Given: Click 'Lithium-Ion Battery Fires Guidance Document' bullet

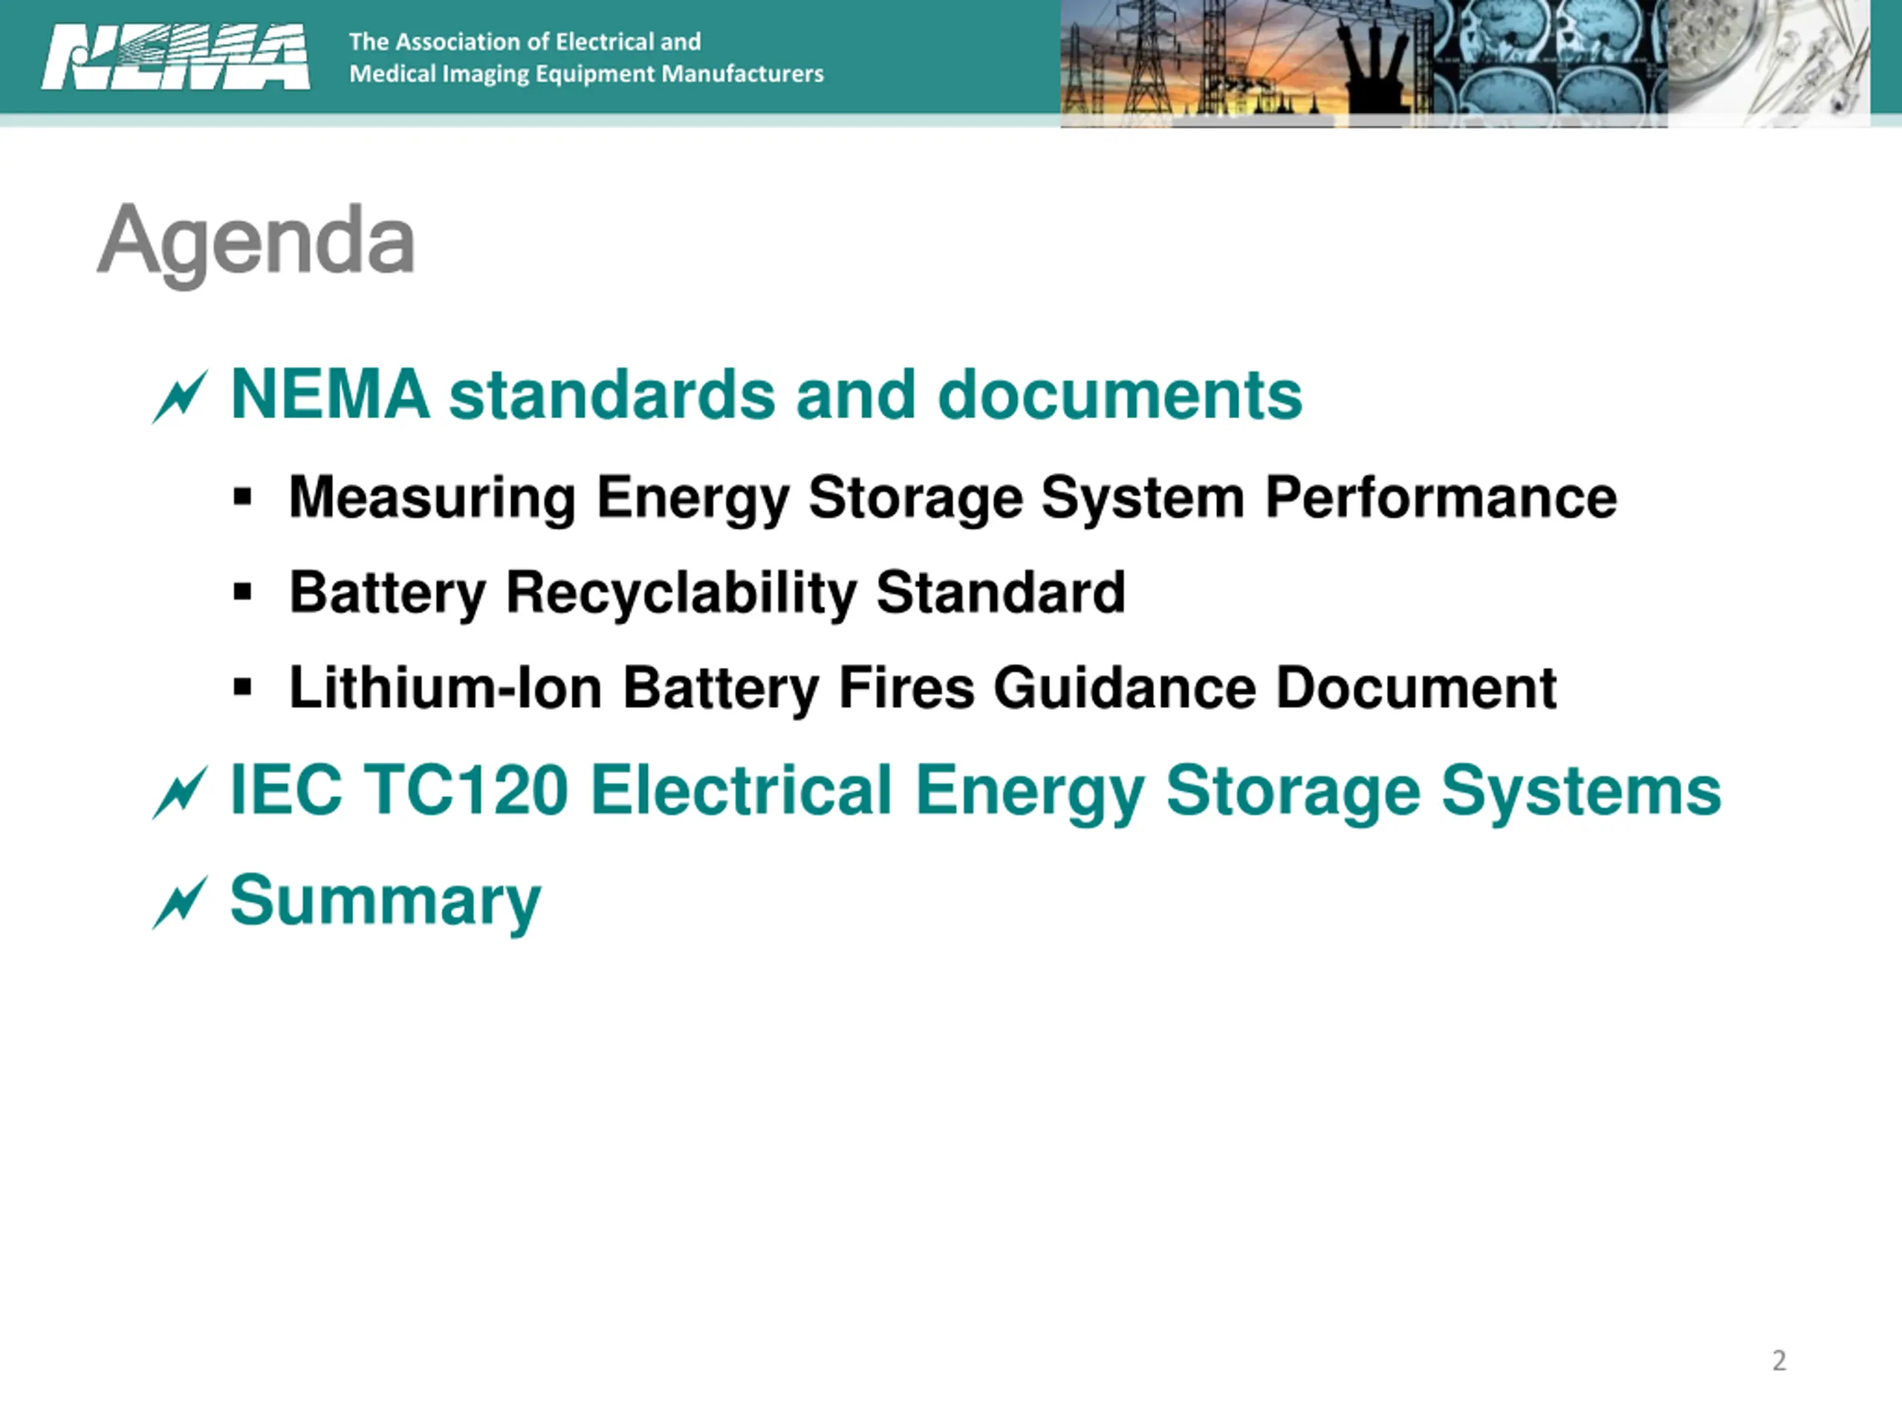Looking at the screenshot, I should pos(923,688).
